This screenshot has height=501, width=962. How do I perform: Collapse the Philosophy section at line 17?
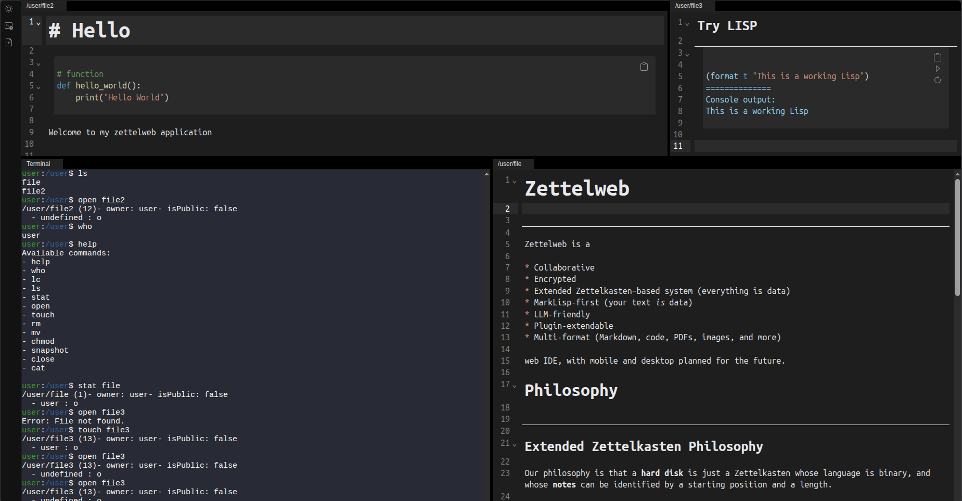tap(515, 386)
